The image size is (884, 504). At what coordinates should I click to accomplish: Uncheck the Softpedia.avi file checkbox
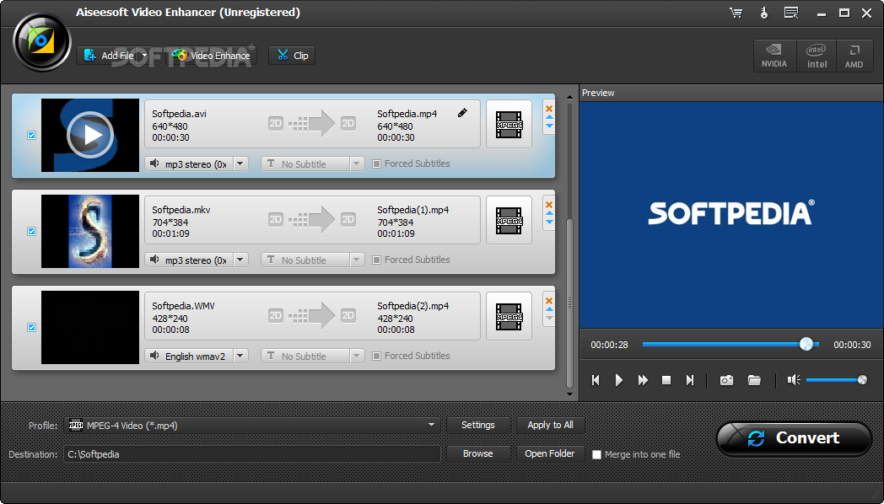(31, 135)
